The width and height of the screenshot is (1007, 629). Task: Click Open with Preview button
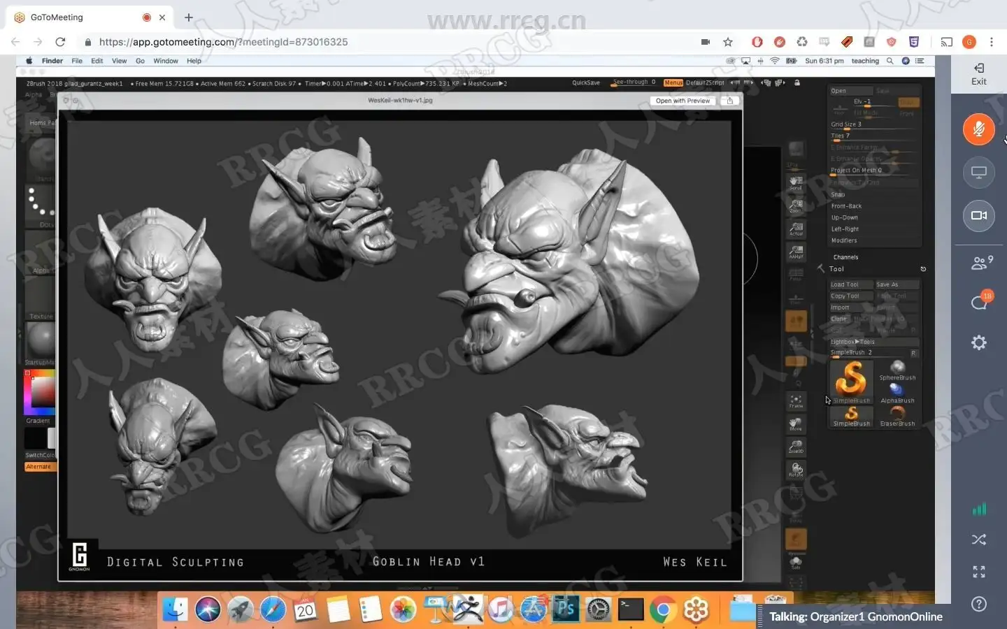point(683,101)
